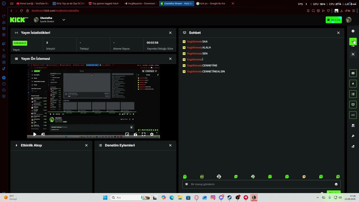This screenshot has width=359, height=202.
Task: Click the chat message input field
Action: pos(261,184)
